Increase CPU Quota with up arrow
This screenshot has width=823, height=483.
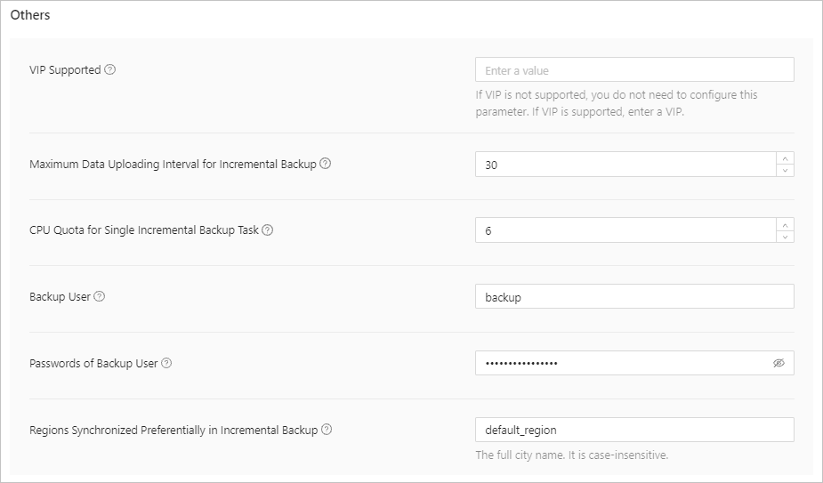click(785, 224)
